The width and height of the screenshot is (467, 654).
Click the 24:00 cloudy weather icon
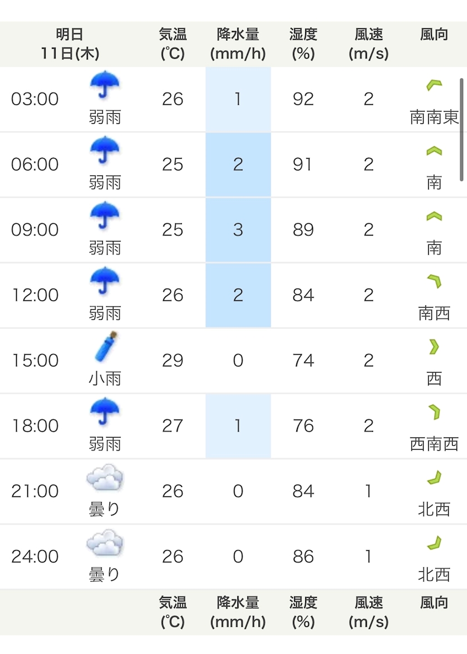click(105, 543)
